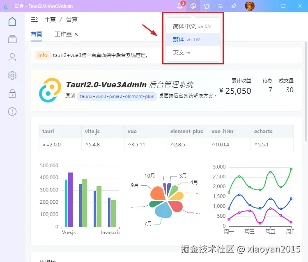Select 繁体 zh-TW language option
The height and width of the screenshot is (262, 308).
tap(193, 39)
